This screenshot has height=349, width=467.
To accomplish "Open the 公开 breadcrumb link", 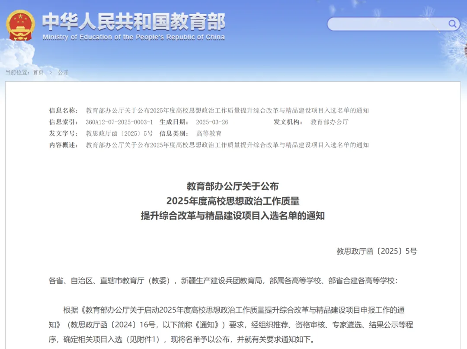I will (63, 72).
